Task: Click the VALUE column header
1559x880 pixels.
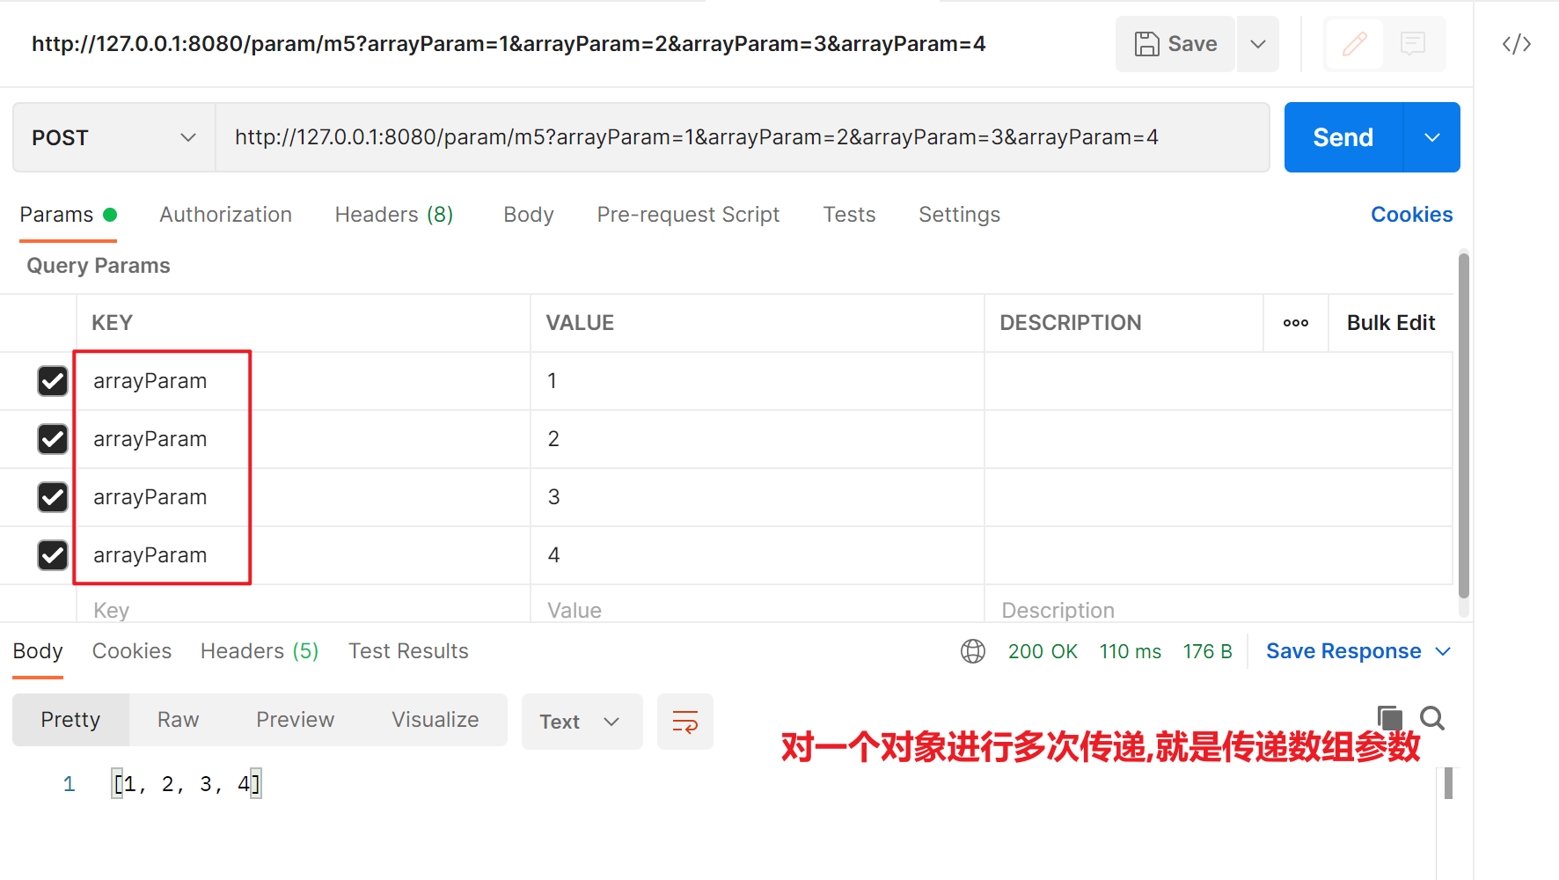Action: click(x=580, y=323)
